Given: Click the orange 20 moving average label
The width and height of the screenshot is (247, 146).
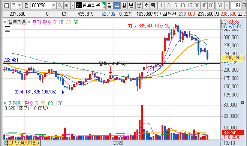Looking at the screenshot, I should tap(68, 22).
